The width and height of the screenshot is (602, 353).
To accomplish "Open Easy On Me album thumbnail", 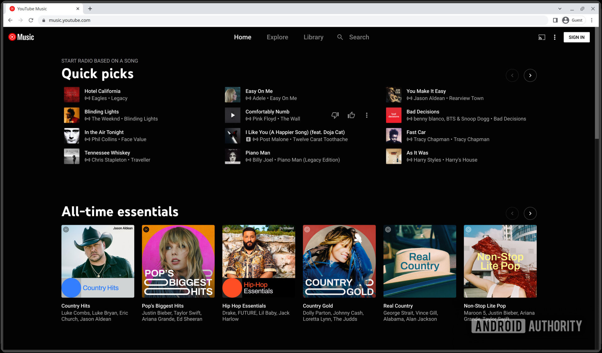I will 232,95.
